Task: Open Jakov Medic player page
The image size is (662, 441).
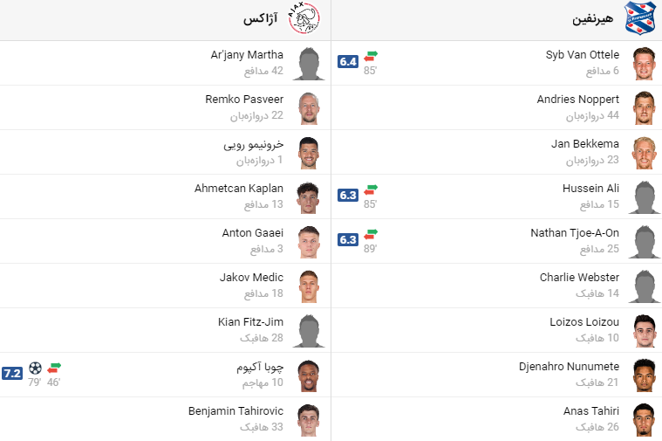Action: pos(251,278)
